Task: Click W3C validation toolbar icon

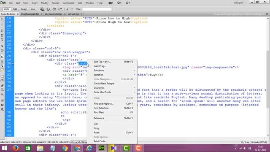Action: (60, 9)
